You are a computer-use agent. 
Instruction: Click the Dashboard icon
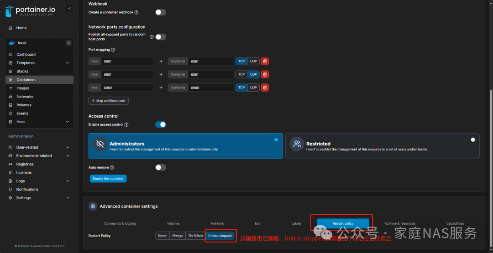click(10, 55)
